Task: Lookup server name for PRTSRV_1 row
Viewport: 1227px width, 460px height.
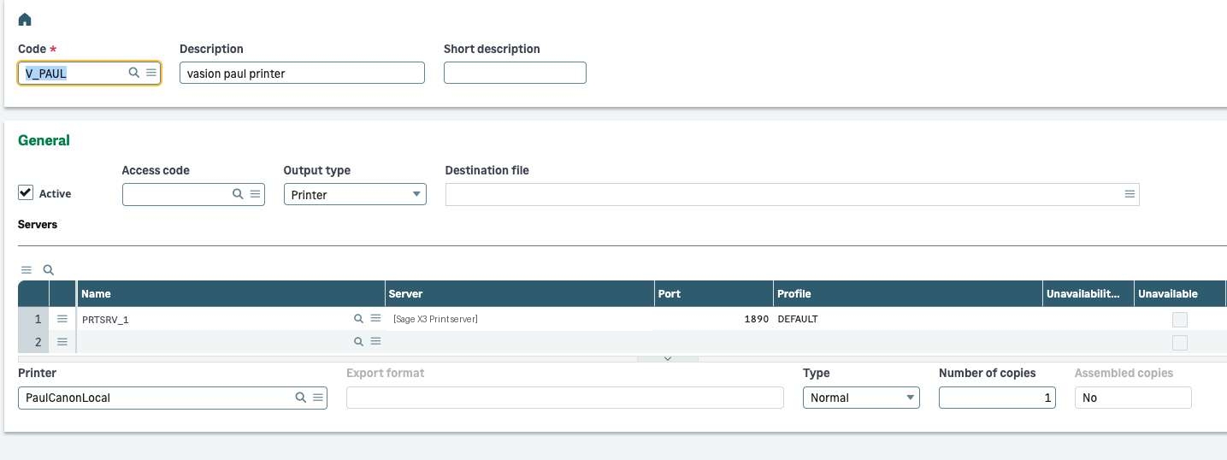Action: click(359, 319)
